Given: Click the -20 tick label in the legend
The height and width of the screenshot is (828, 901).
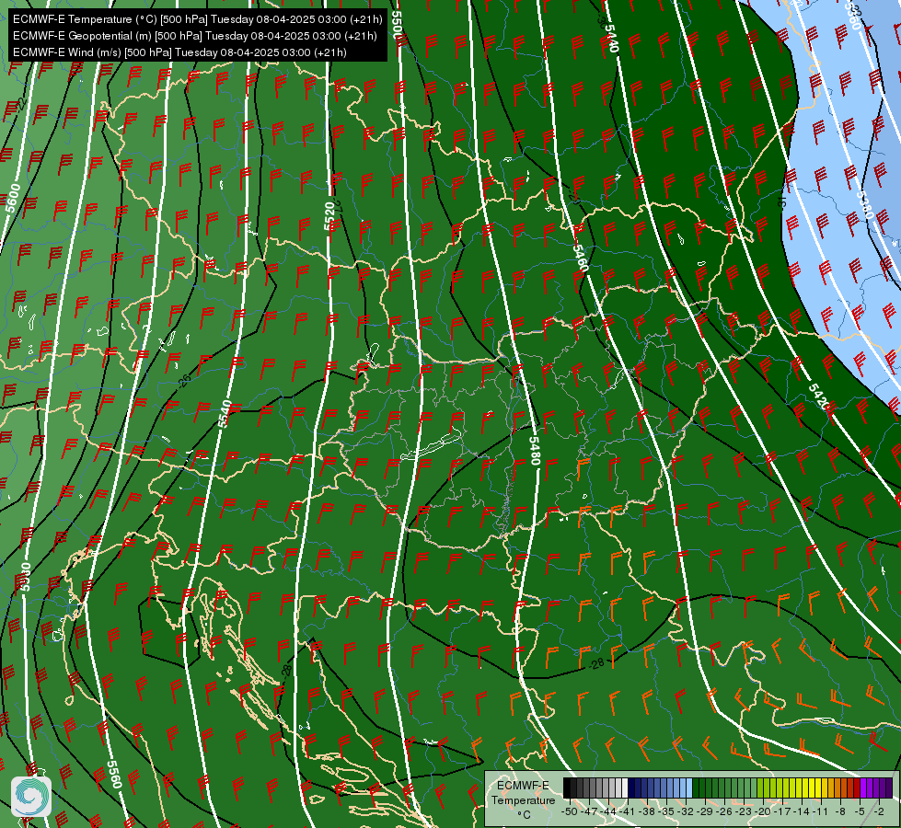Looking at the screenshot, I should [763, 812].
